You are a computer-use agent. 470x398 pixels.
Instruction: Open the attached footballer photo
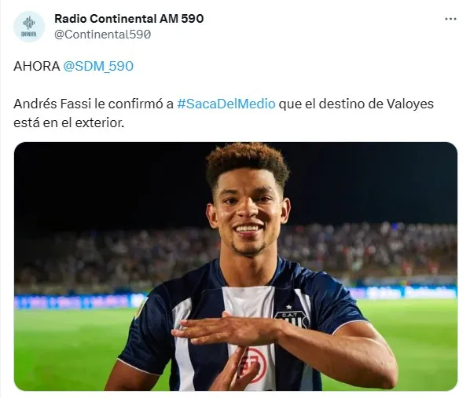[236, 266]
